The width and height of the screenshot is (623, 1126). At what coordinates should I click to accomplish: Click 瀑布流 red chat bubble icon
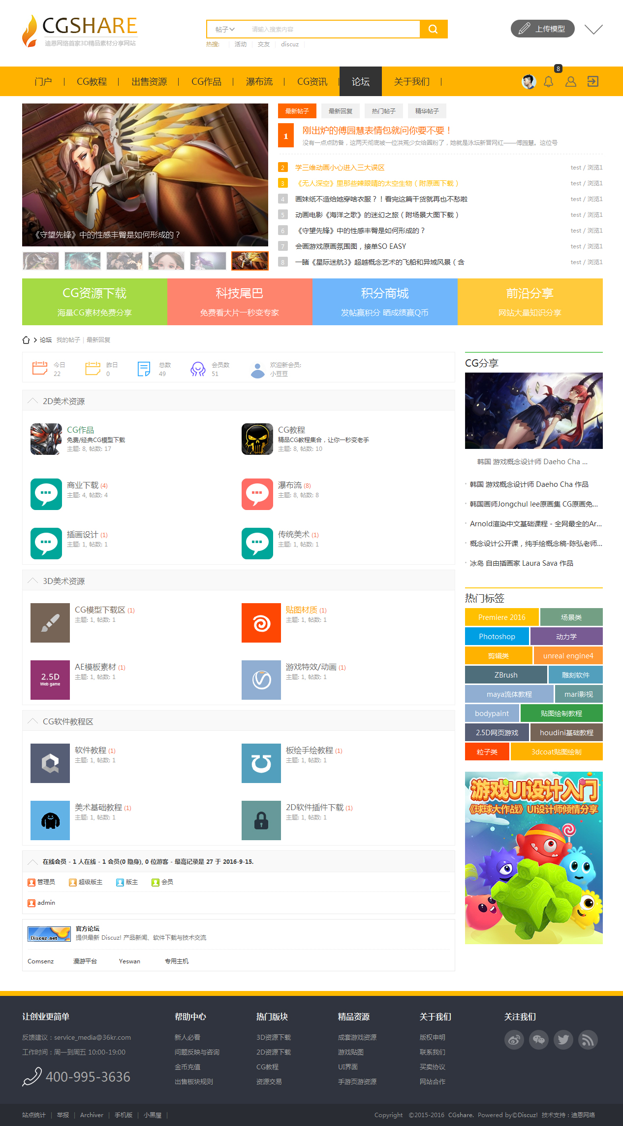257,494
